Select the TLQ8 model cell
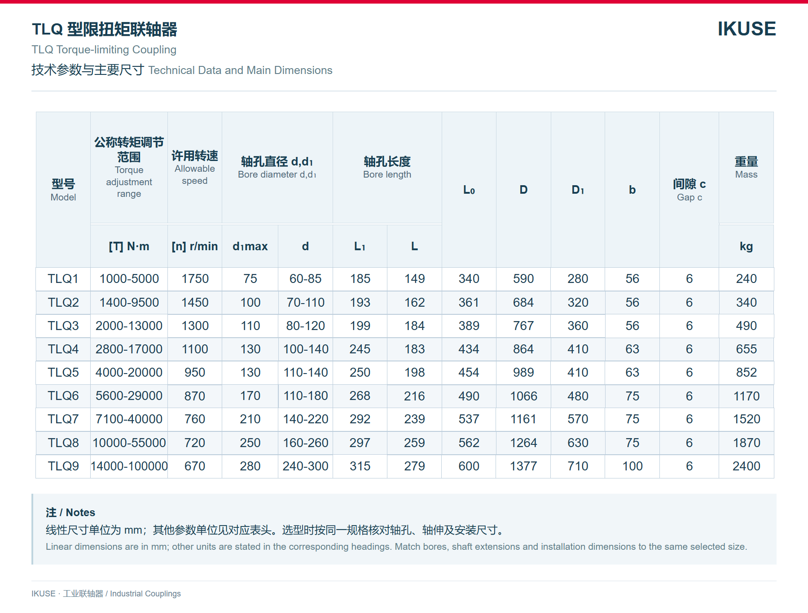This screenshot has height=613, width=808. pyautogui.click(x=63, y=443)
